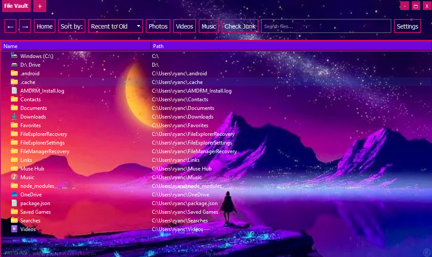Filter by Videos toolbar button

coord(184,26)
